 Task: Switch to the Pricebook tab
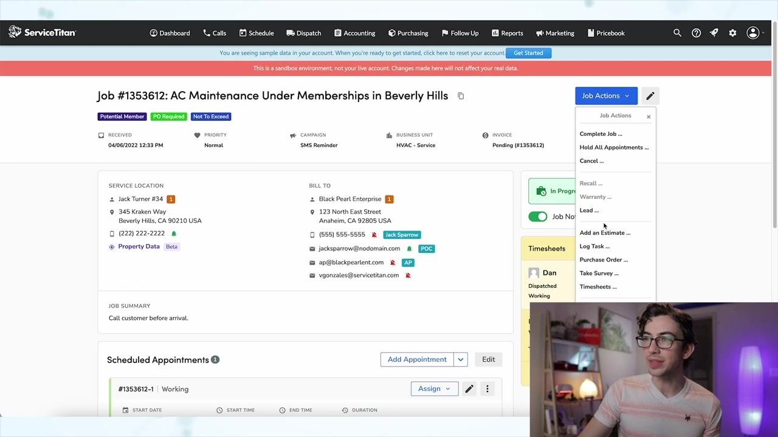(605, 33)
